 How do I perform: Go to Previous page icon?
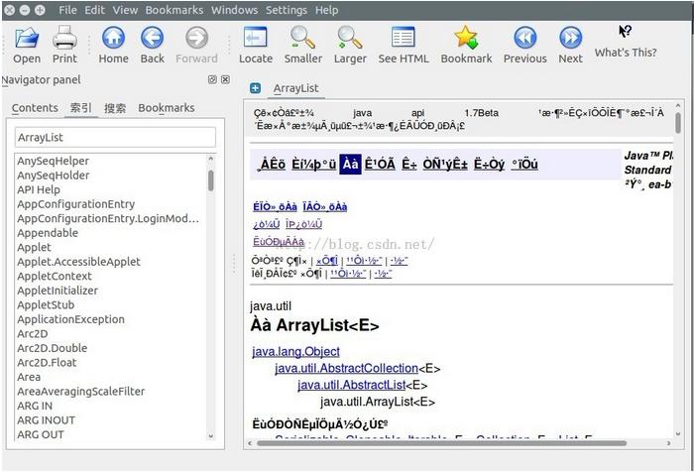(524, 39)
